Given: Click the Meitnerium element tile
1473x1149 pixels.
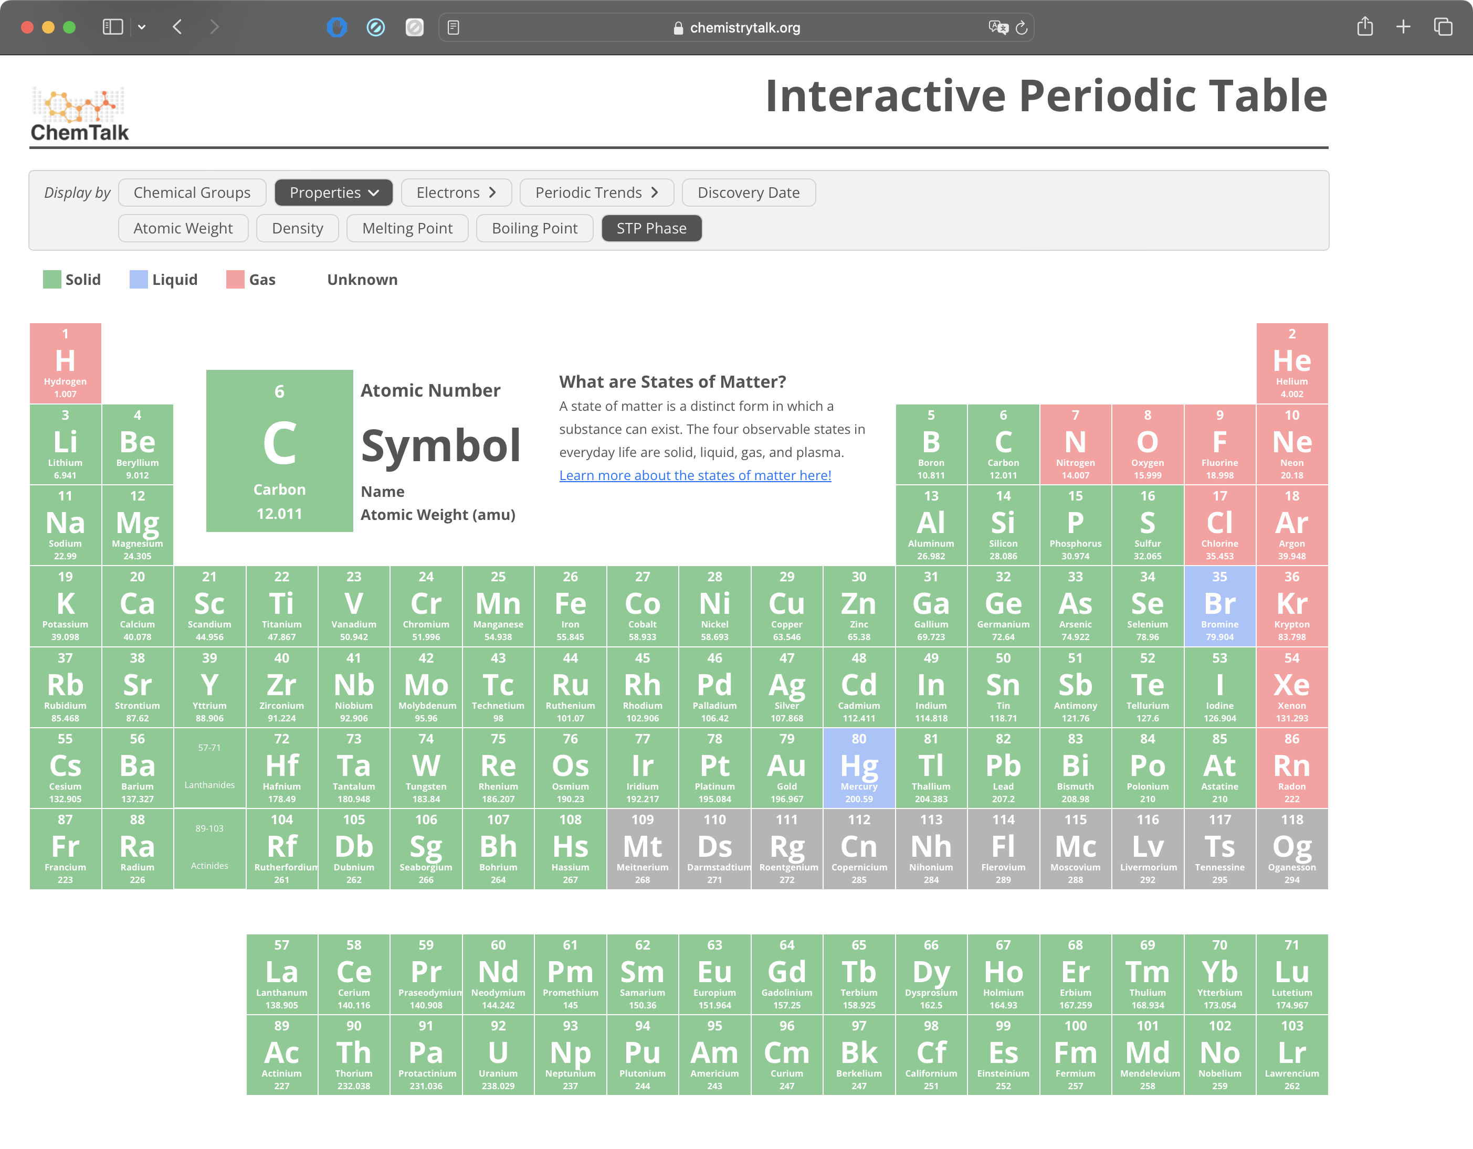Looking at the screenshot, I should (x=642, y=849).
